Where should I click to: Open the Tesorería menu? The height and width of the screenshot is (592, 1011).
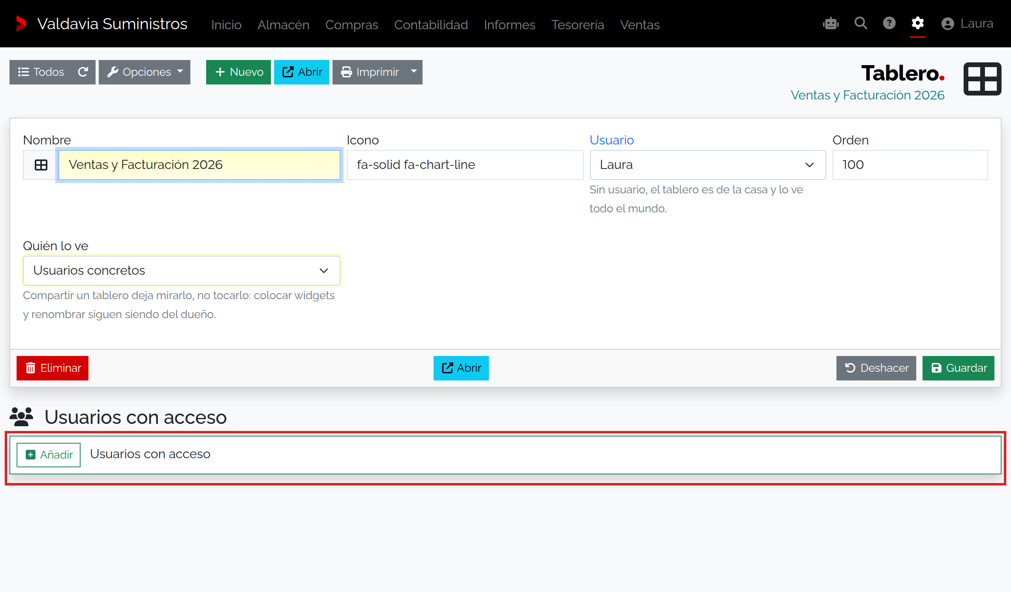pos(577,25)
